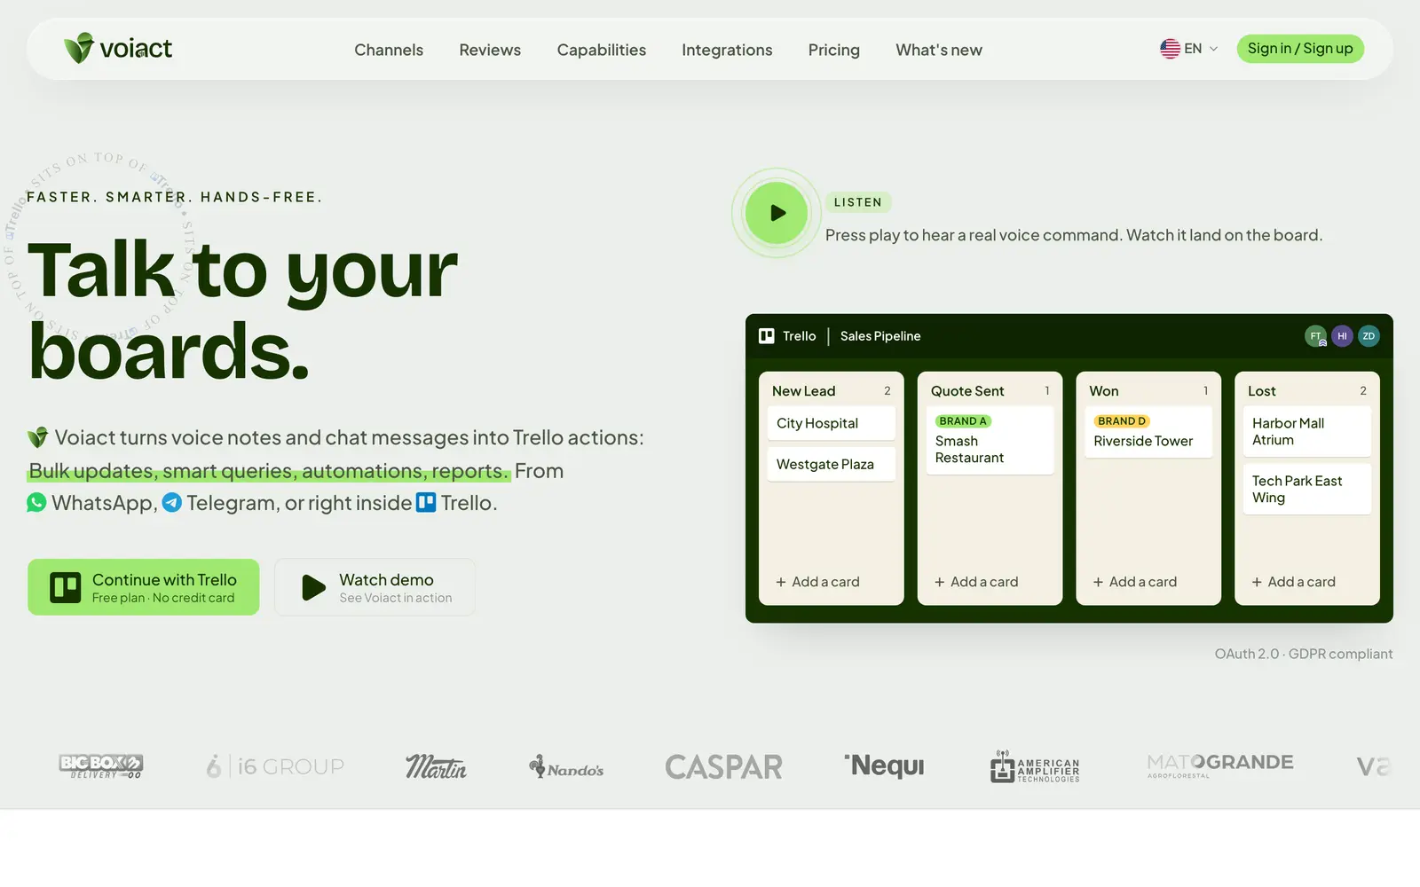Click the voiact logo in the header
This screenshot has height=887, width=1420.
118,48
